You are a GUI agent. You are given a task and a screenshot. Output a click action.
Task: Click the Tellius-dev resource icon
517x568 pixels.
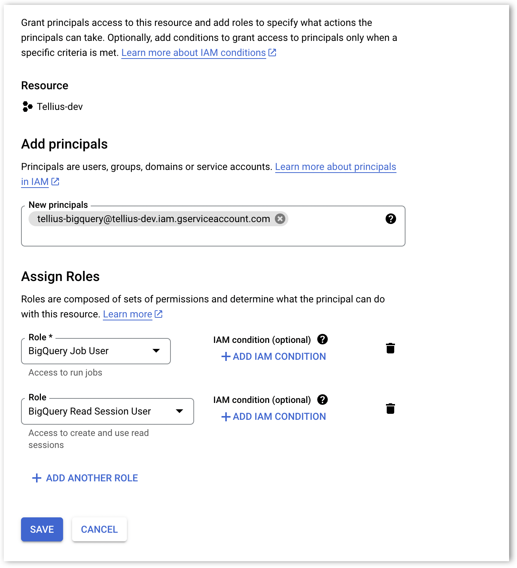27,107
